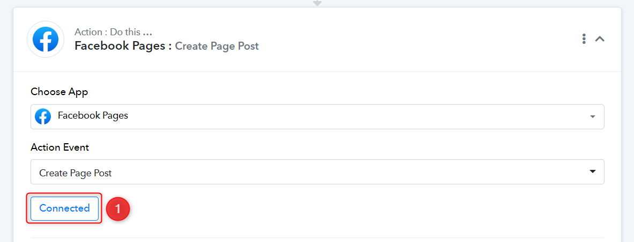The image size is (634, 242).
Task: Select the Facebook Pages text in Choose App field
Action: click(93, 116)
